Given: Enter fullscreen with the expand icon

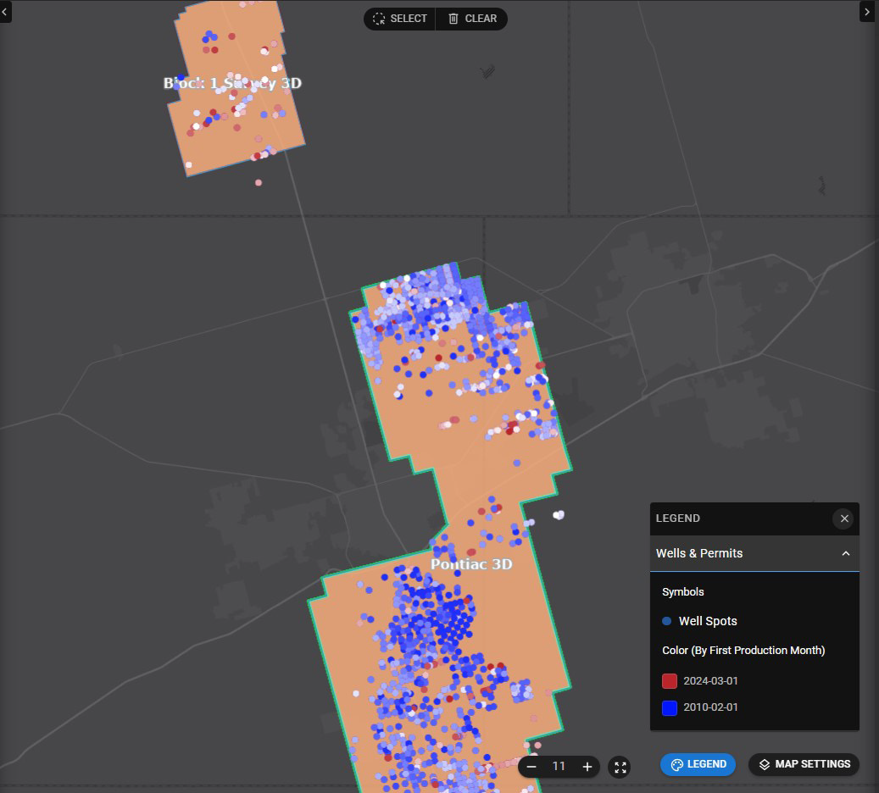Looking at the screenshot, I should pyautogui.click(x=620, y=767).
